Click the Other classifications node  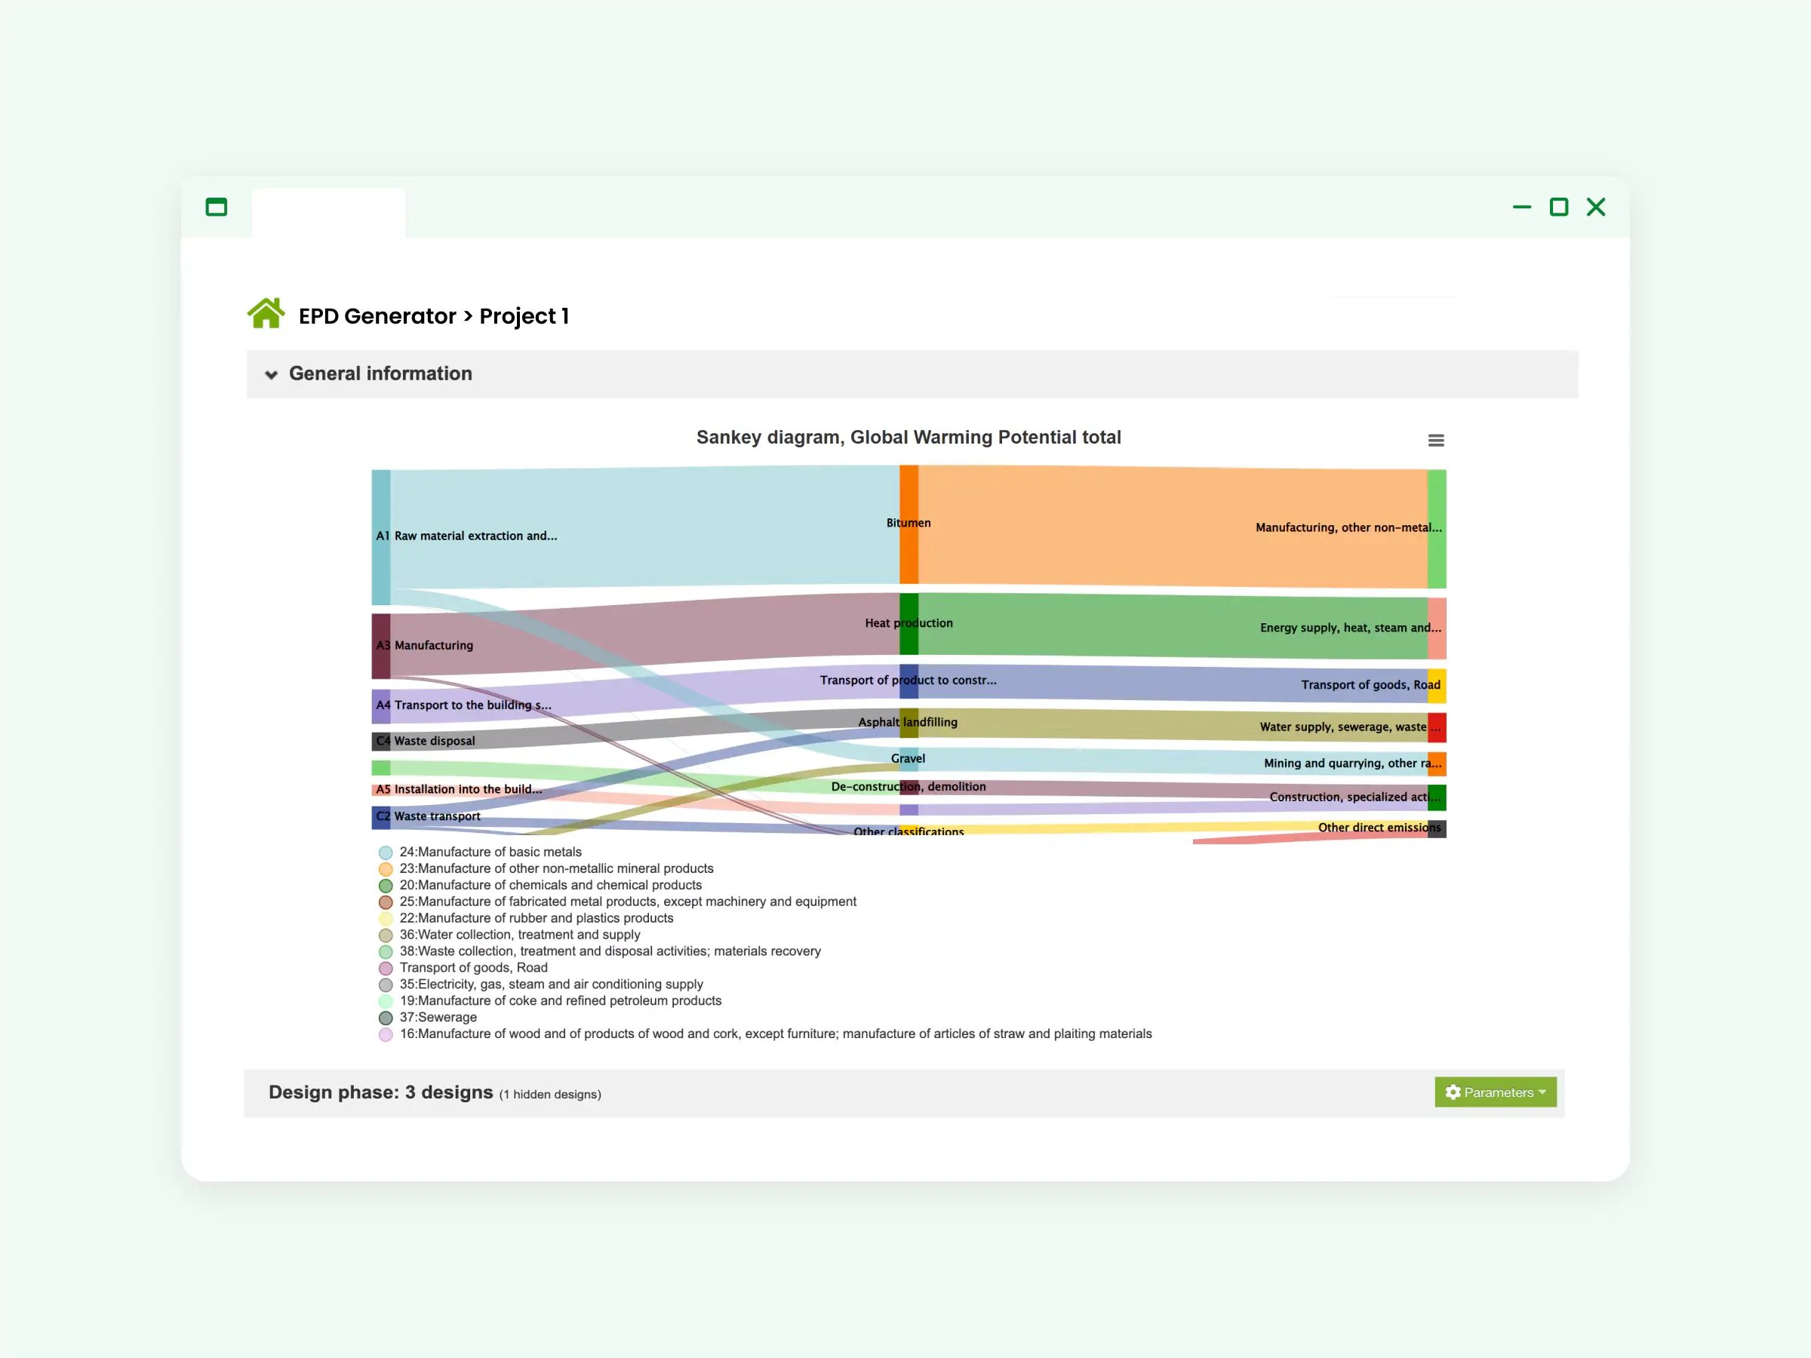pyautogui.click(x=909, y=831)
